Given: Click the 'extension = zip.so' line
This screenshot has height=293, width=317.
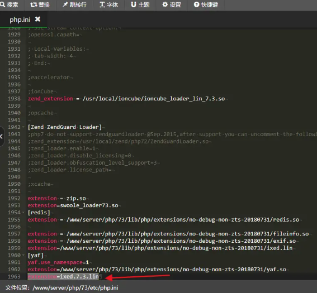Looking at the screenshot, I should click(x=56, y=198).
